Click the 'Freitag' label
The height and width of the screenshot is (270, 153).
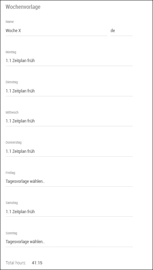point(10,173)
